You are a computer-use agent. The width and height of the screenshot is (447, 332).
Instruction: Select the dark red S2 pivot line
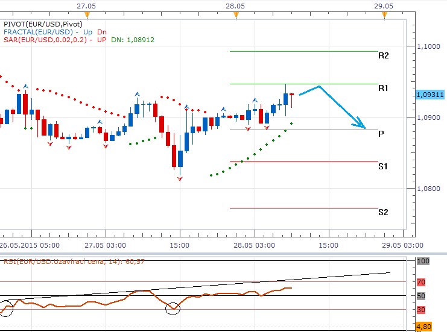pos(304,208)
